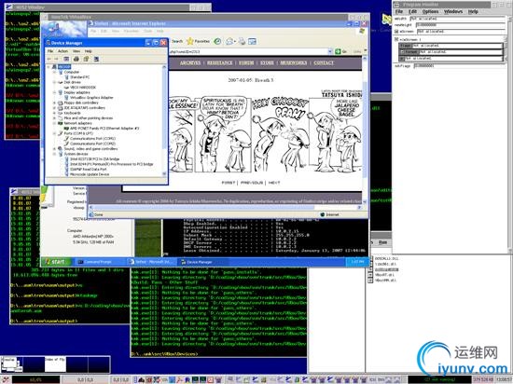Open the MUSEWORKS link

(294, 62)
